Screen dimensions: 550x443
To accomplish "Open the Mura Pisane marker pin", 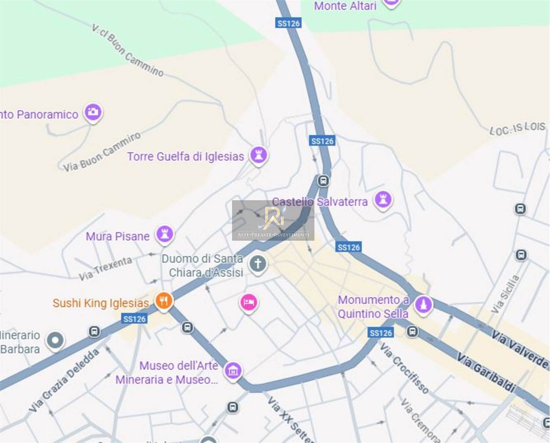I will click(165, 235).
